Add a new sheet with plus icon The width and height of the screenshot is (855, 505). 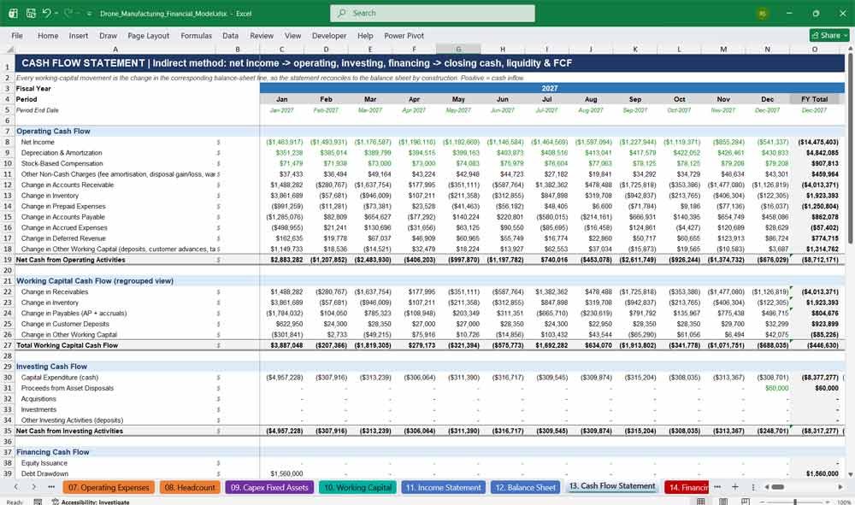(x=735, y=487)
